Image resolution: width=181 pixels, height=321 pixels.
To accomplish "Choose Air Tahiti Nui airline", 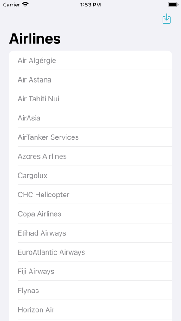I will tap(90, 99).
